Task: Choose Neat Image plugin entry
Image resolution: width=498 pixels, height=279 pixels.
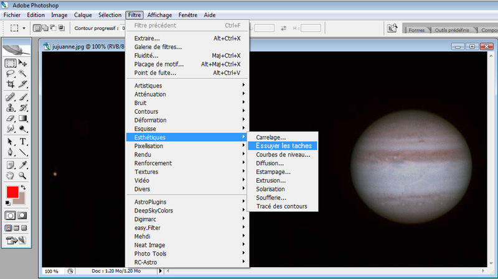Action: [x=187, y=245]
